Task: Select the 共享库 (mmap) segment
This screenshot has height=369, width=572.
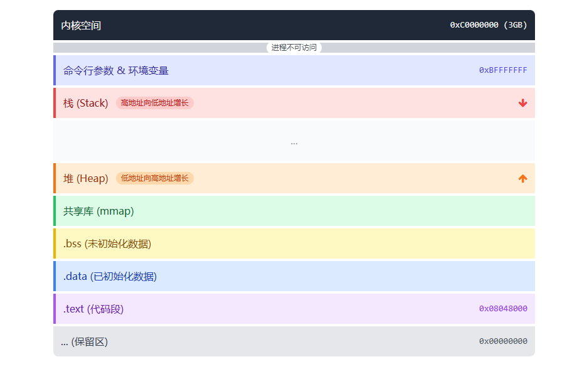Action: (x=294, y=211)
